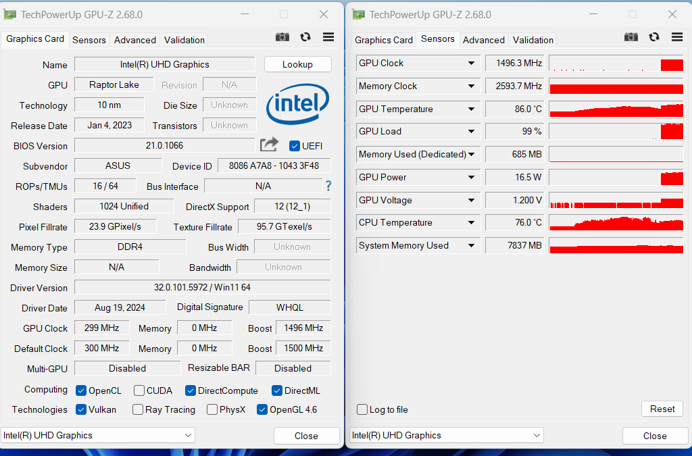692x456 pixels.
Task: Take a screenshot in the Graphics Card window
Action: [282, 37]
